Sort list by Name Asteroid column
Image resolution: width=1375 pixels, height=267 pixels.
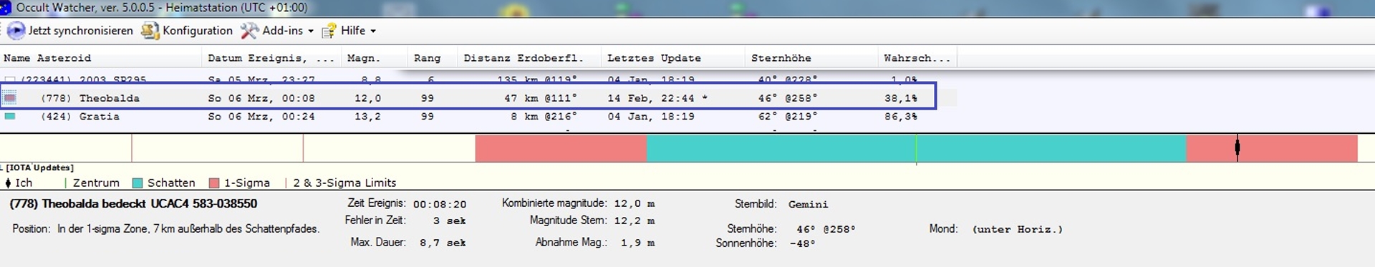pos(102,58)
